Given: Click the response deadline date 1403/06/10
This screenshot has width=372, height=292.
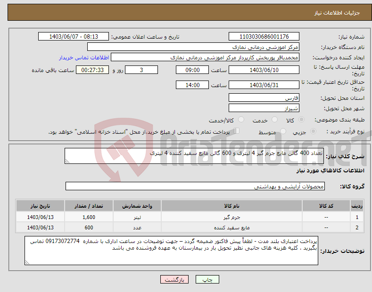Looking at the screenshot, I should coord(264,70).
